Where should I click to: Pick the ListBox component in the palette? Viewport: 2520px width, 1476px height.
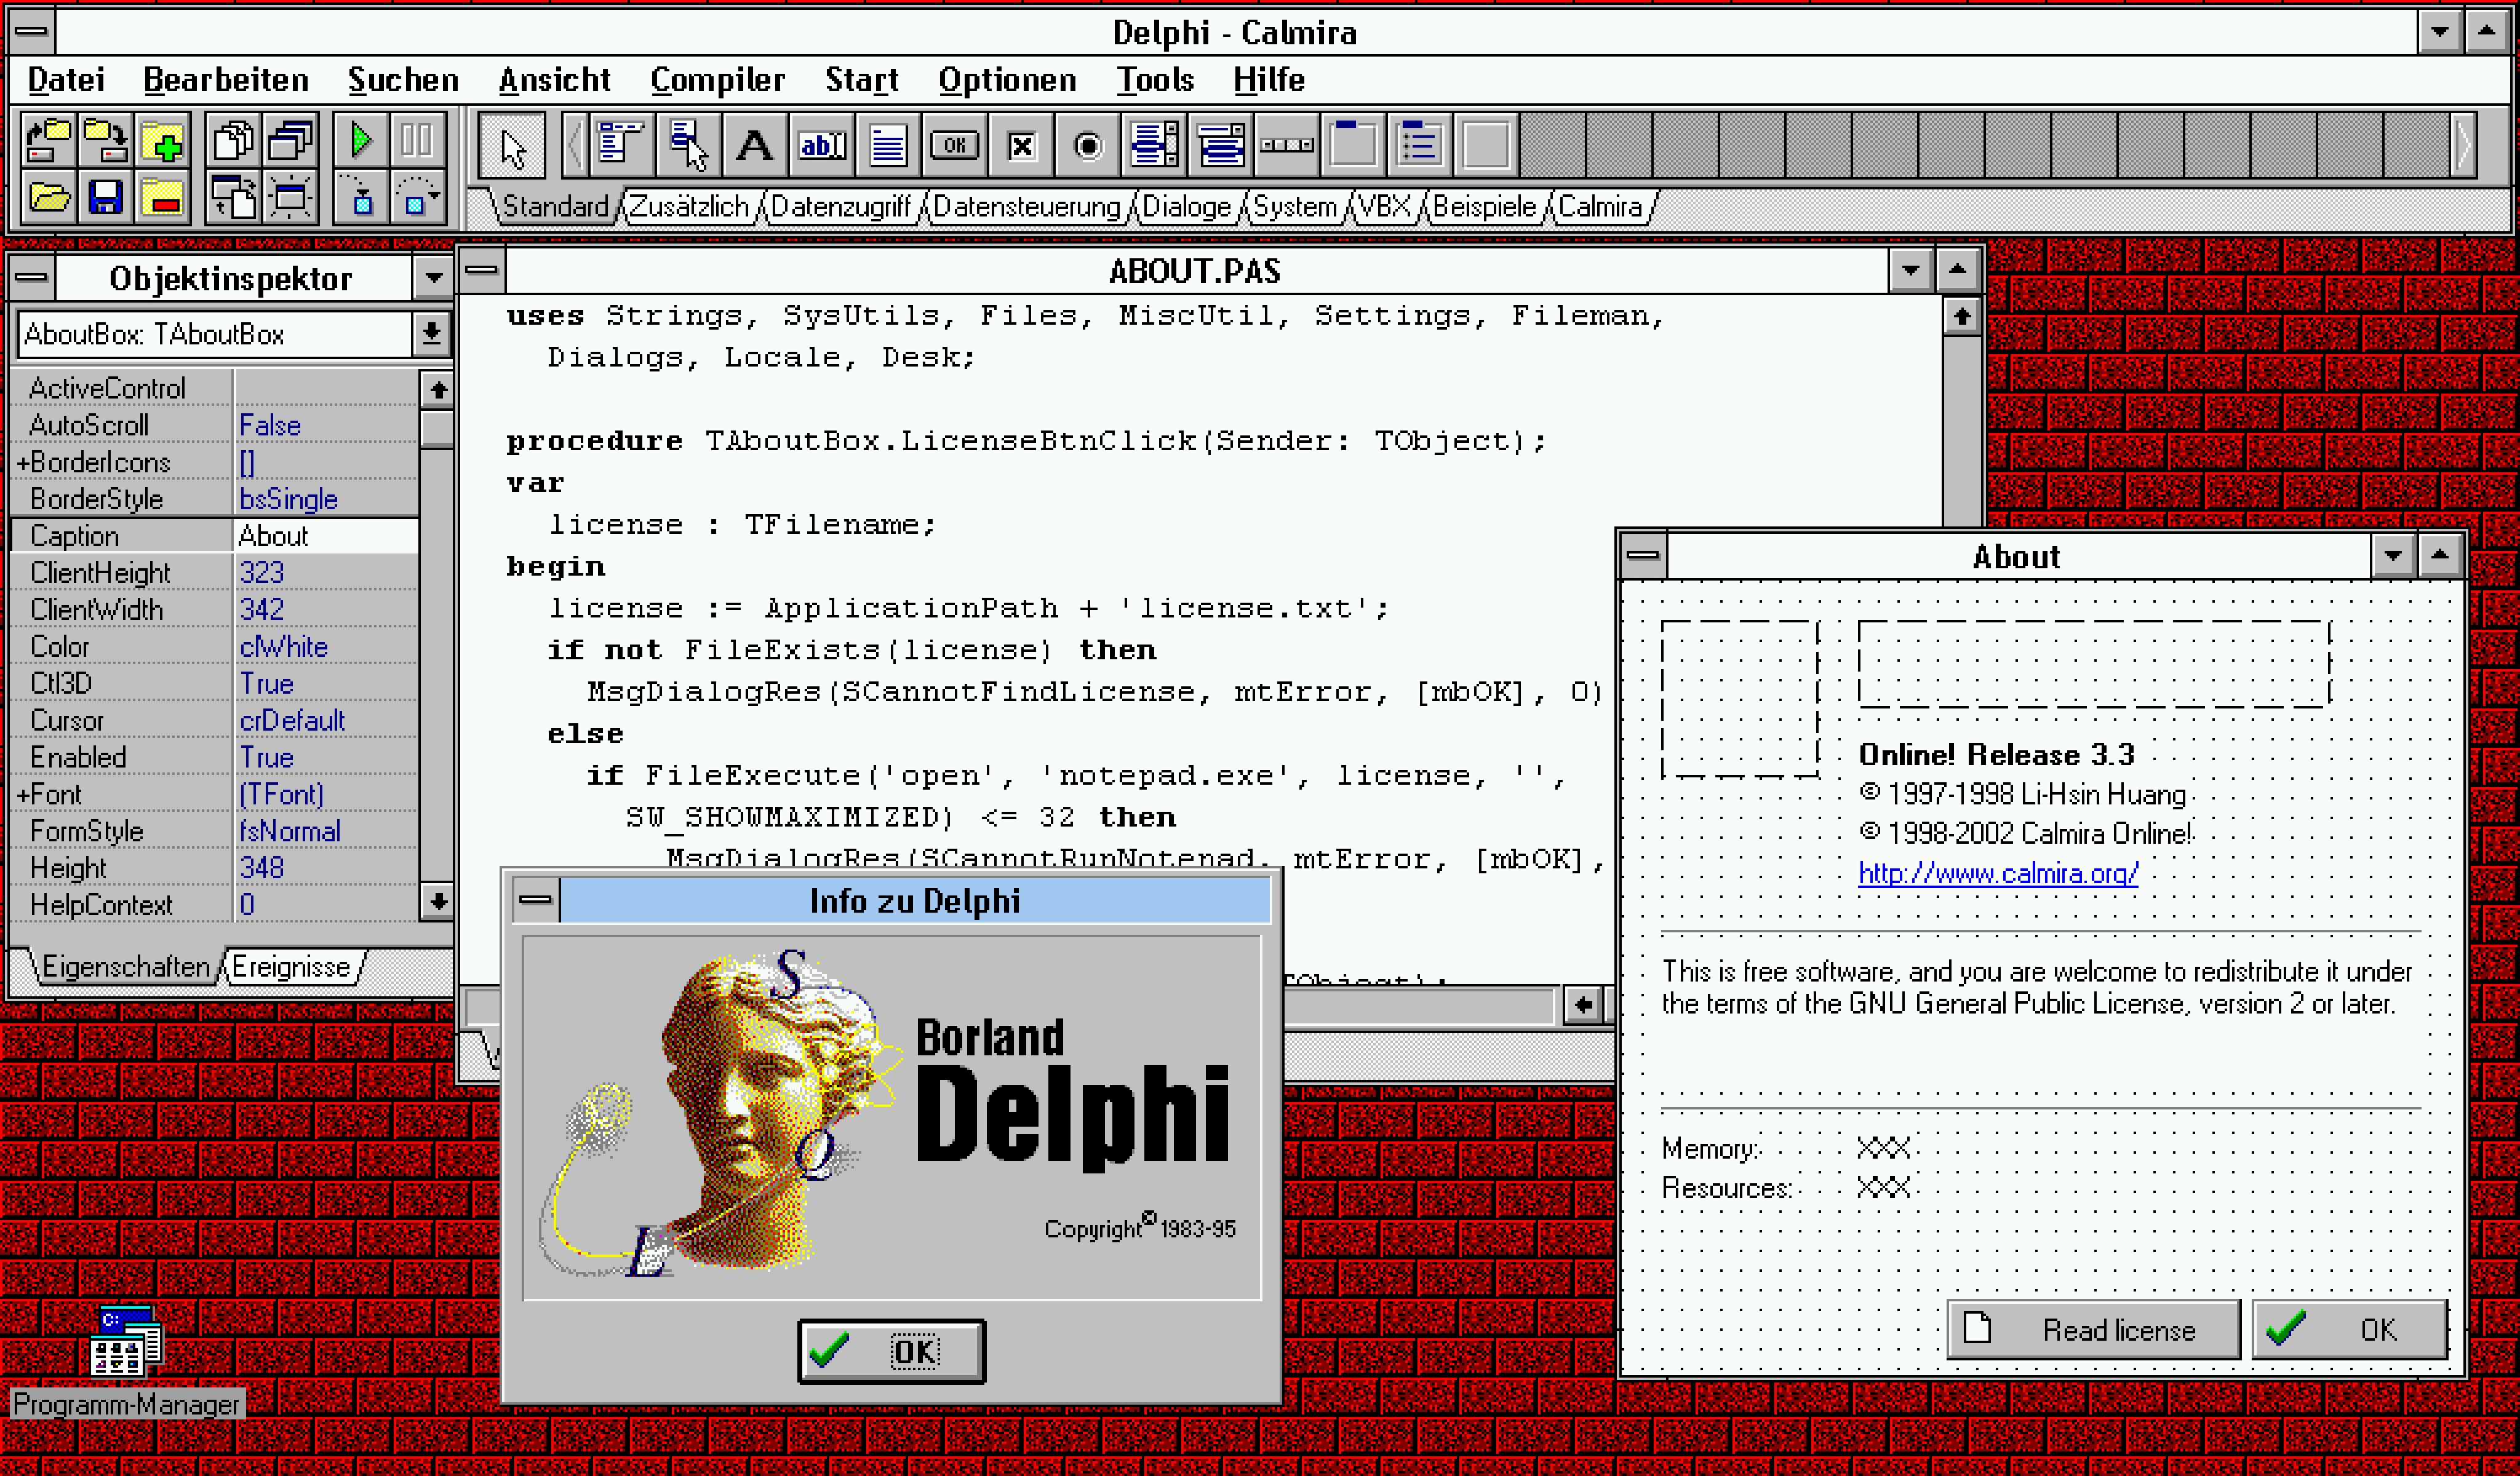(1154, 146)
